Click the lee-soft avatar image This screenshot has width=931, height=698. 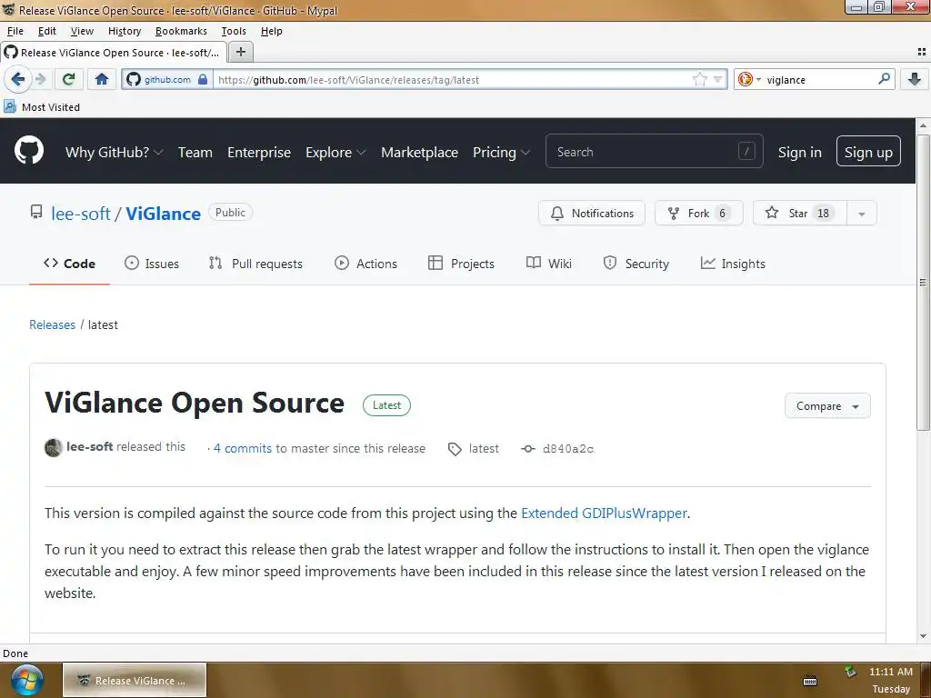coord(54,447)
